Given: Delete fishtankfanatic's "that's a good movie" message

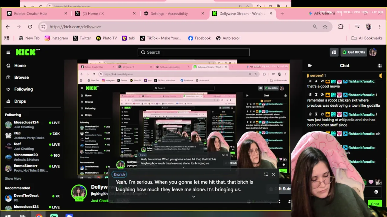Looking at the screenshot, I should (x=310, y=81).
